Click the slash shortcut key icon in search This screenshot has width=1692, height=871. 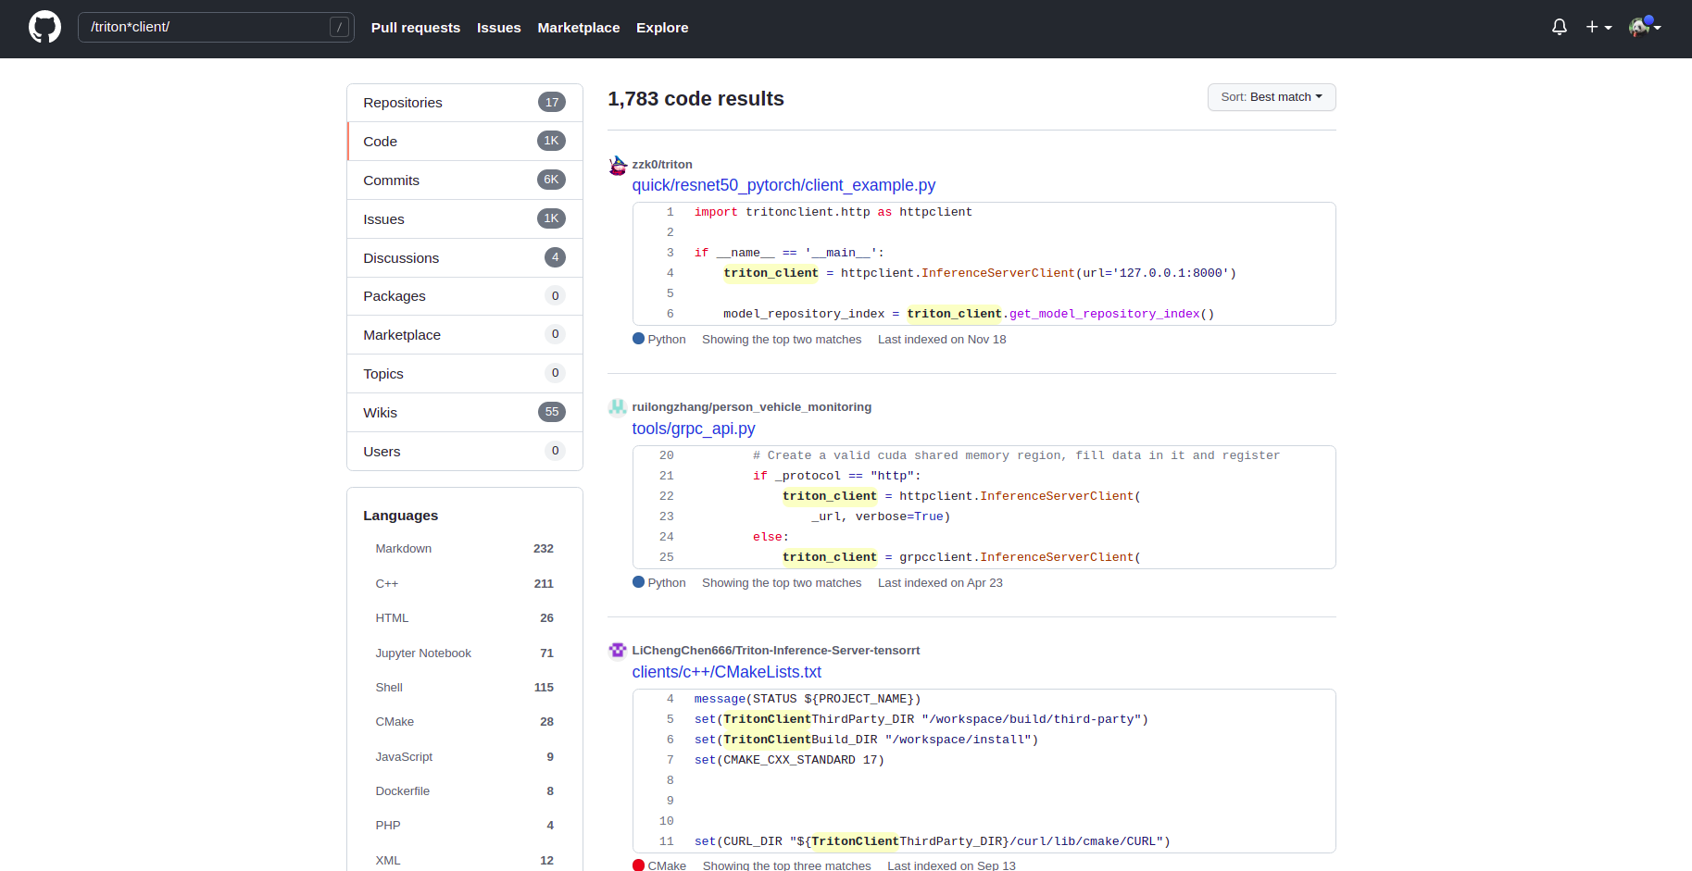point(340,27)
